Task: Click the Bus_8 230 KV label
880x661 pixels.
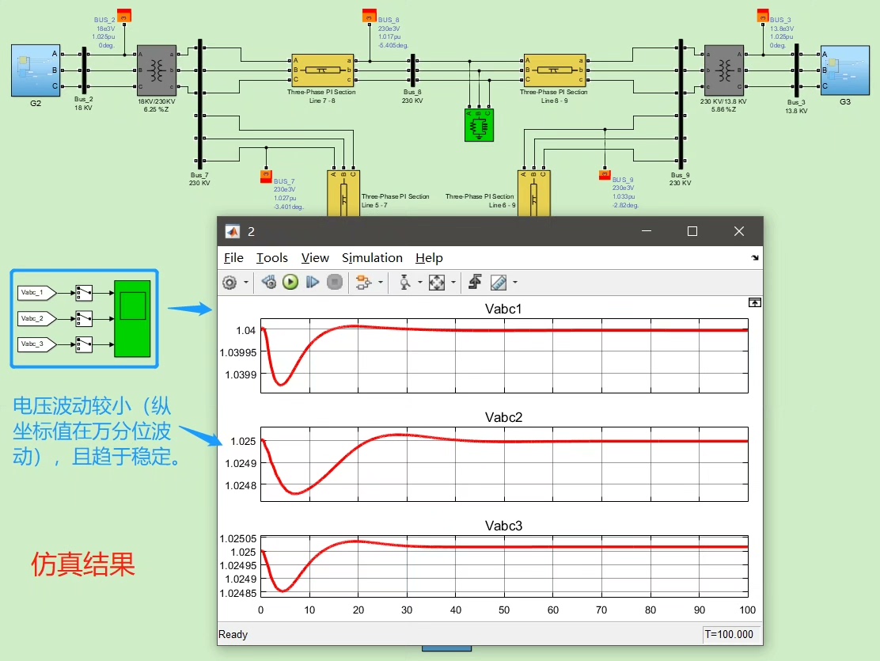Action: 412,97
